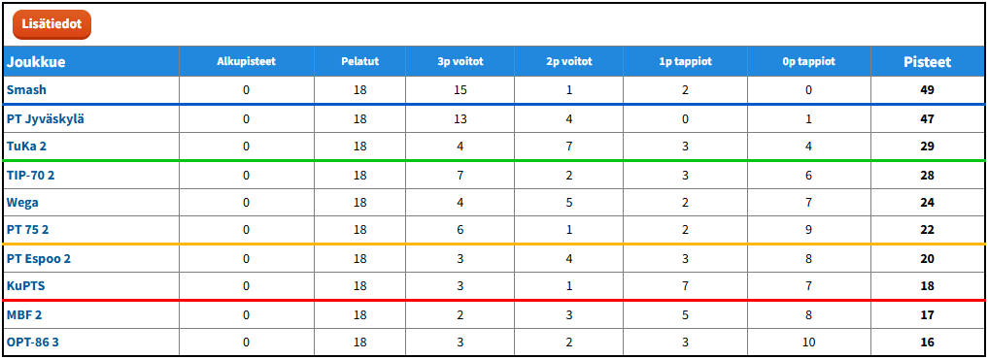Click the Joukkue column header
988x359 pixels.
click(36, 62)
